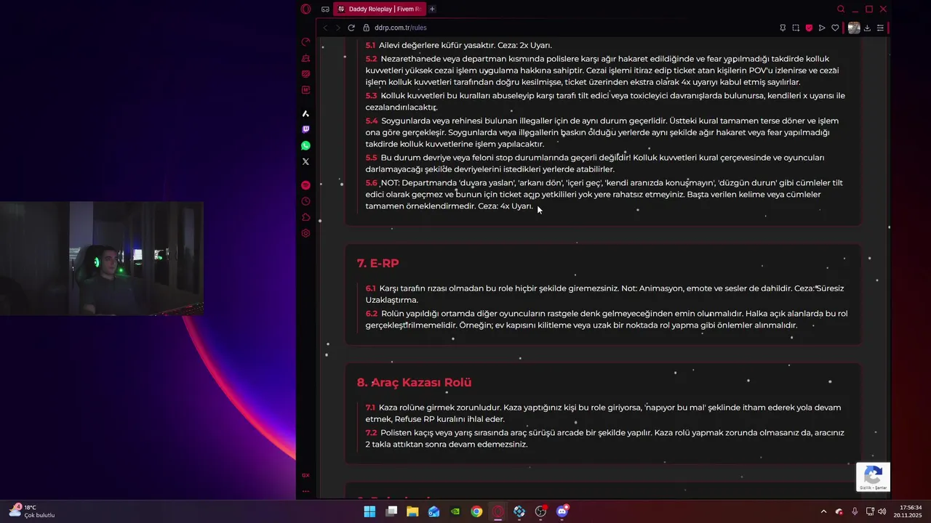Click rule number 6.2
Viewport: 931px width, 523px height.
(371, 314)
